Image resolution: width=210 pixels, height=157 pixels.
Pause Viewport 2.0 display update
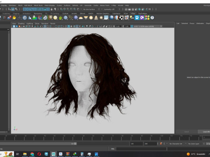(x=150, y=9)
